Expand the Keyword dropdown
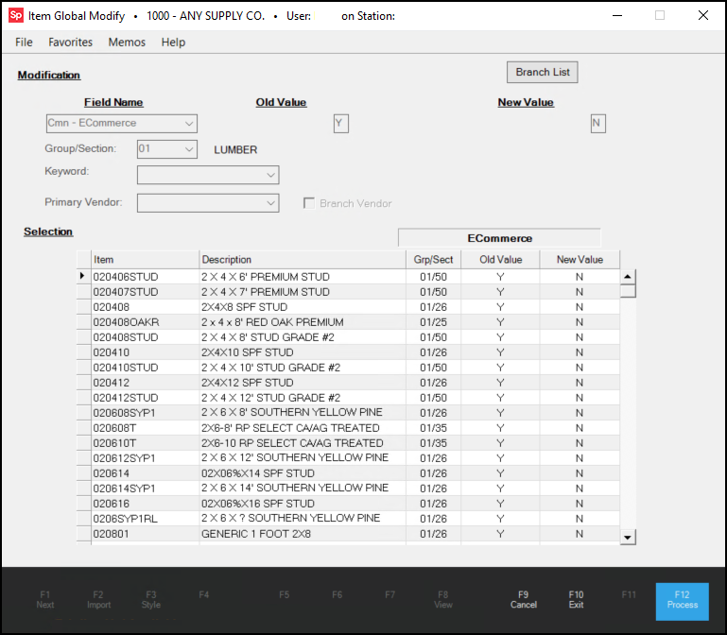 coord(270,175)
